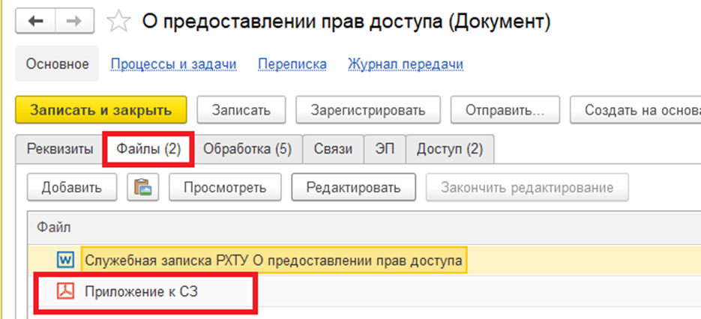Click the Зарегистрировать button
Image resolution: width=701 pixels, height=319 pixels.
367,110
